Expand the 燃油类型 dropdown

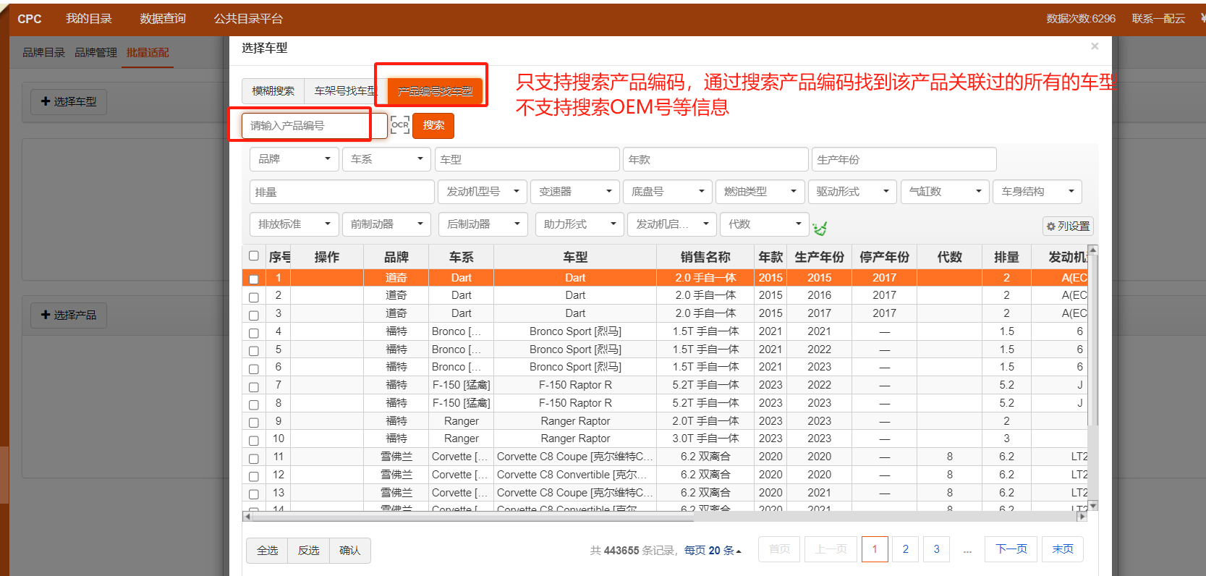pyautogui.click(x=760, y=191)
